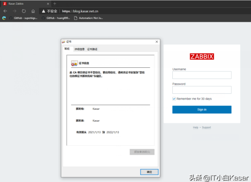Open first bookmark icon in bookmarks bar
This screenshot has width=251, height=182.
click(4, 18)
